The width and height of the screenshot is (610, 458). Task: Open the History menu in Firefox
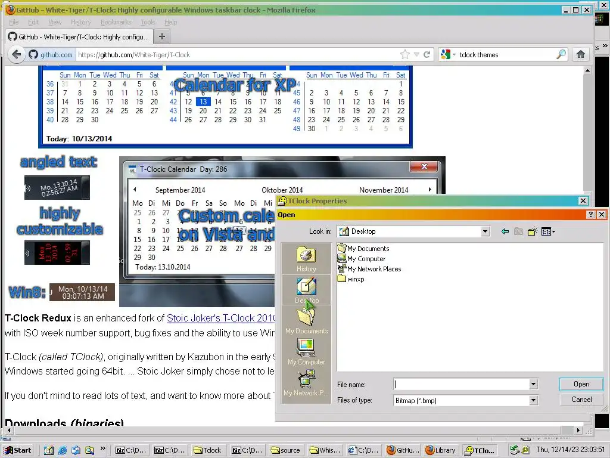[81, 22]
